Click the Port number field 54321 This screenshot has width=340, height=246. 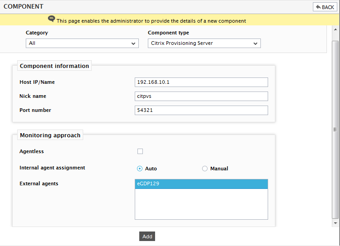coord(201,110)
